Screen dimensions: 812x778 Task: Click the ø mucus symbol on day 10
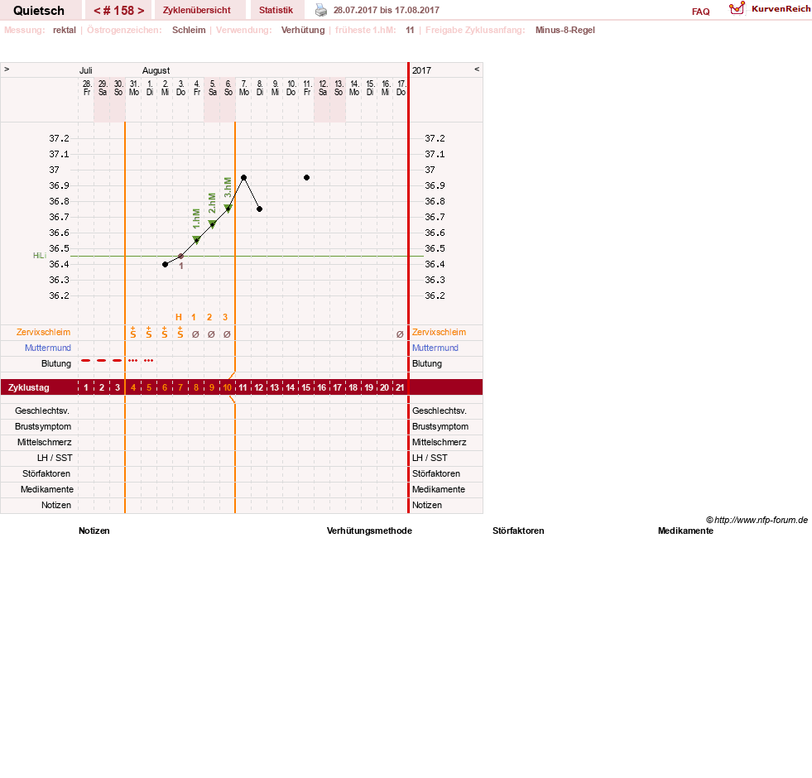(x=227, y=334)
